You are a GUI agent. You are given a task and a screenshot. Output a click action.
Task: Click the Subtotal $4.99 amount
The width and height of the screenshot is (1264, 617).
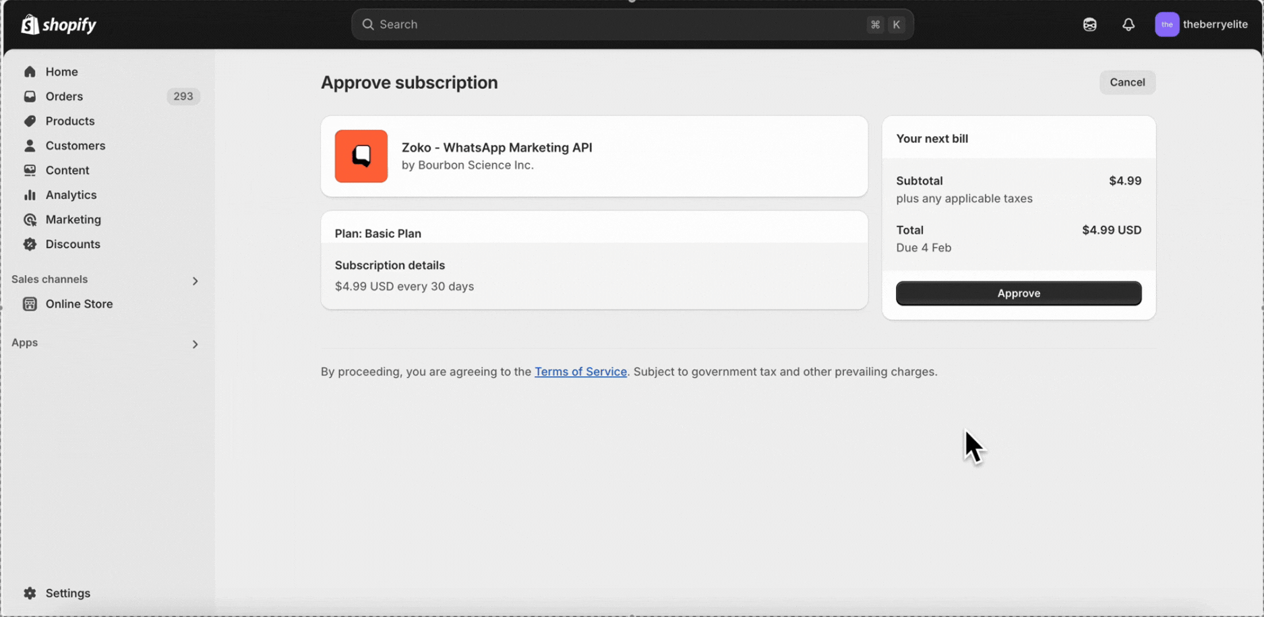[x=1125, y=181]
